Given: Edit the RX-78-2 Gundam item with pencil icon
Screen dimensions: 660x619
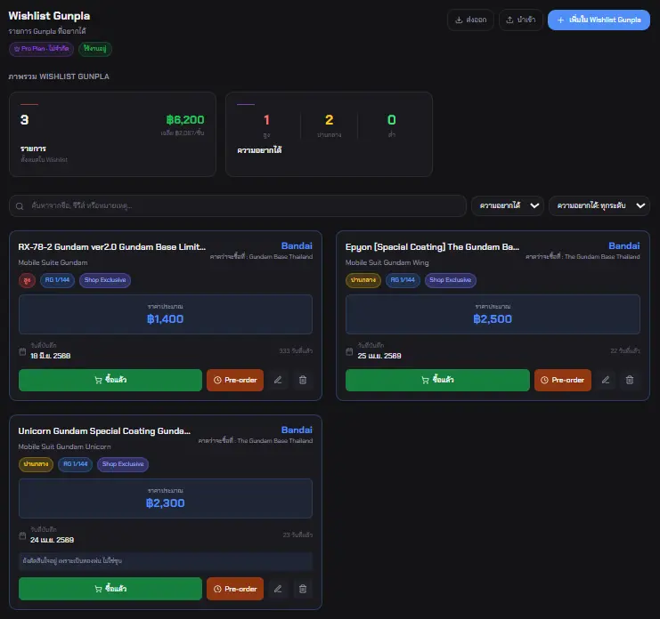Looking at the screenshot, I should (278, 381).
